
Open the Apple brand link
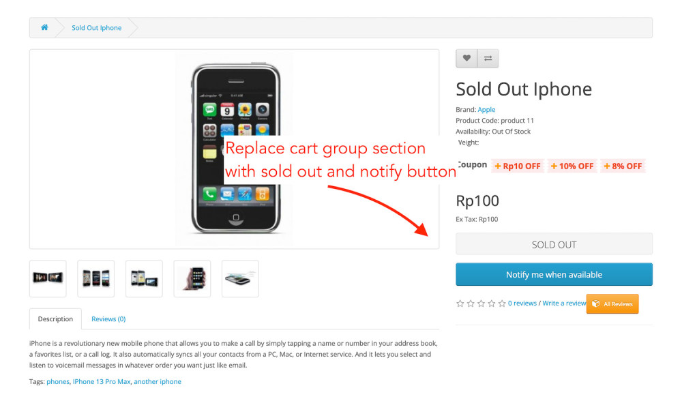pyautogui.click(x=486, y=110)
